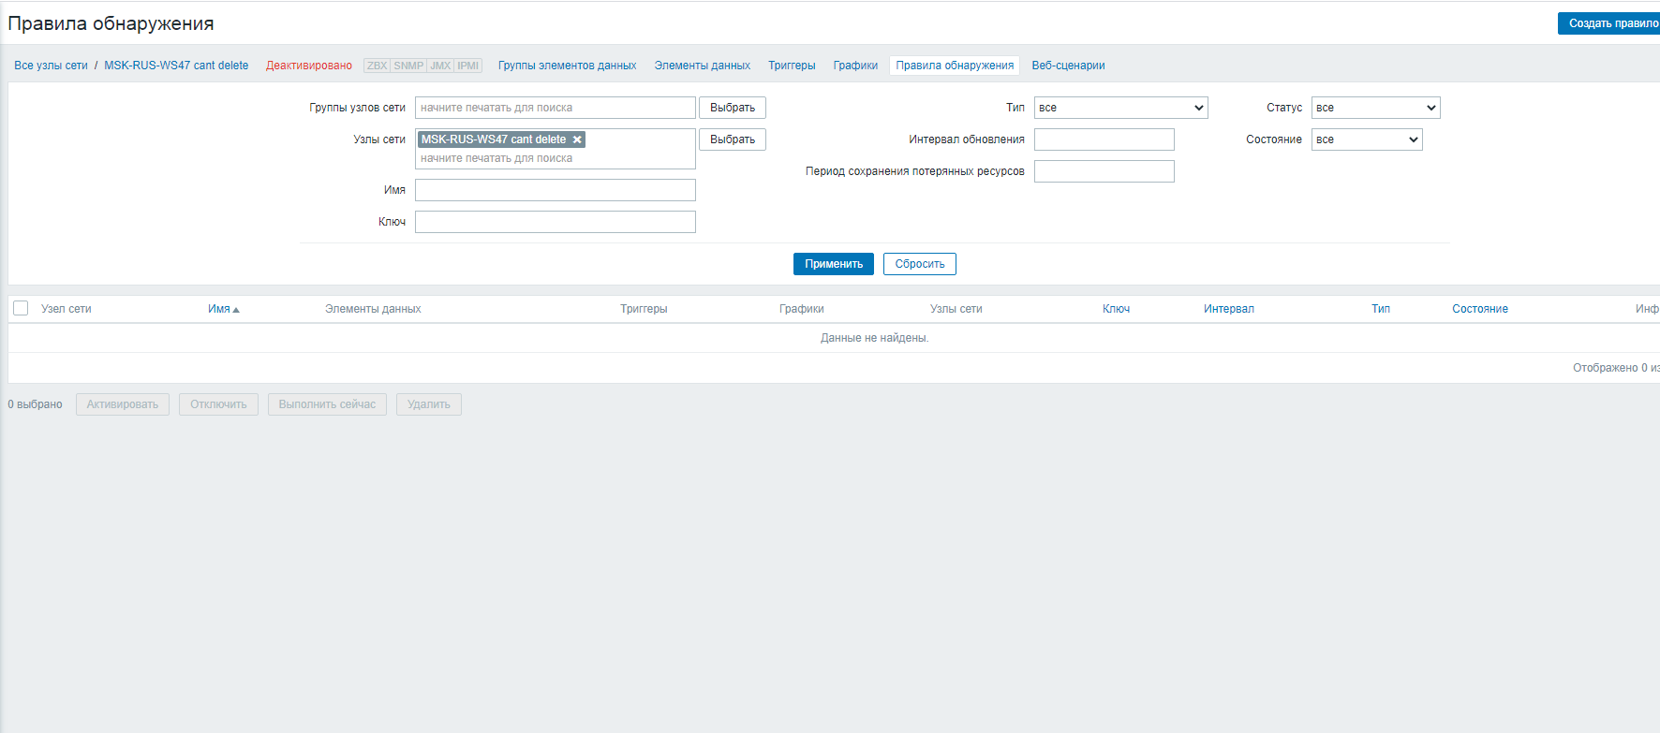Focus the Имя input field

point(556,190)
